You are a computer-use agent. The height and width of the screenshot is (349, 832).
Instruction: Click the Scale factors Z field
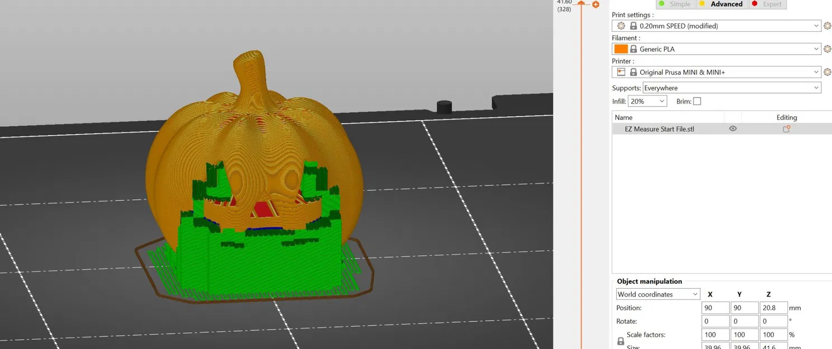coord(773,334)
